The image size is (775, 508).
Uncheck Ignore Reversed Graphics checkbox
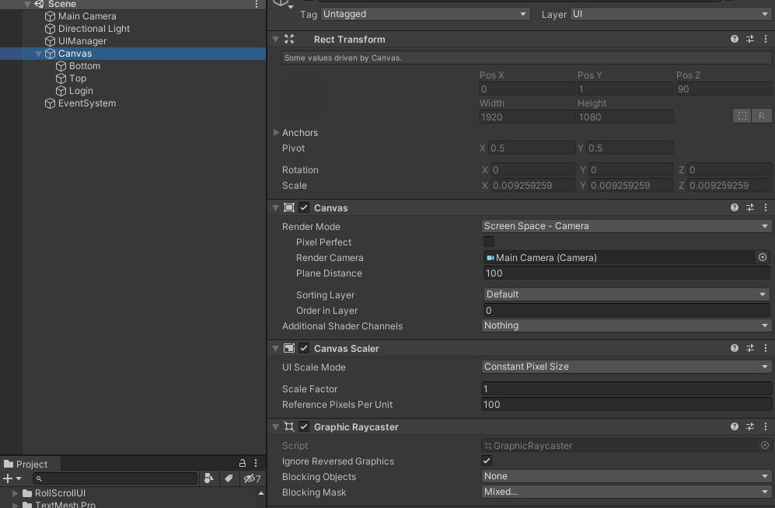coord(487,461)
